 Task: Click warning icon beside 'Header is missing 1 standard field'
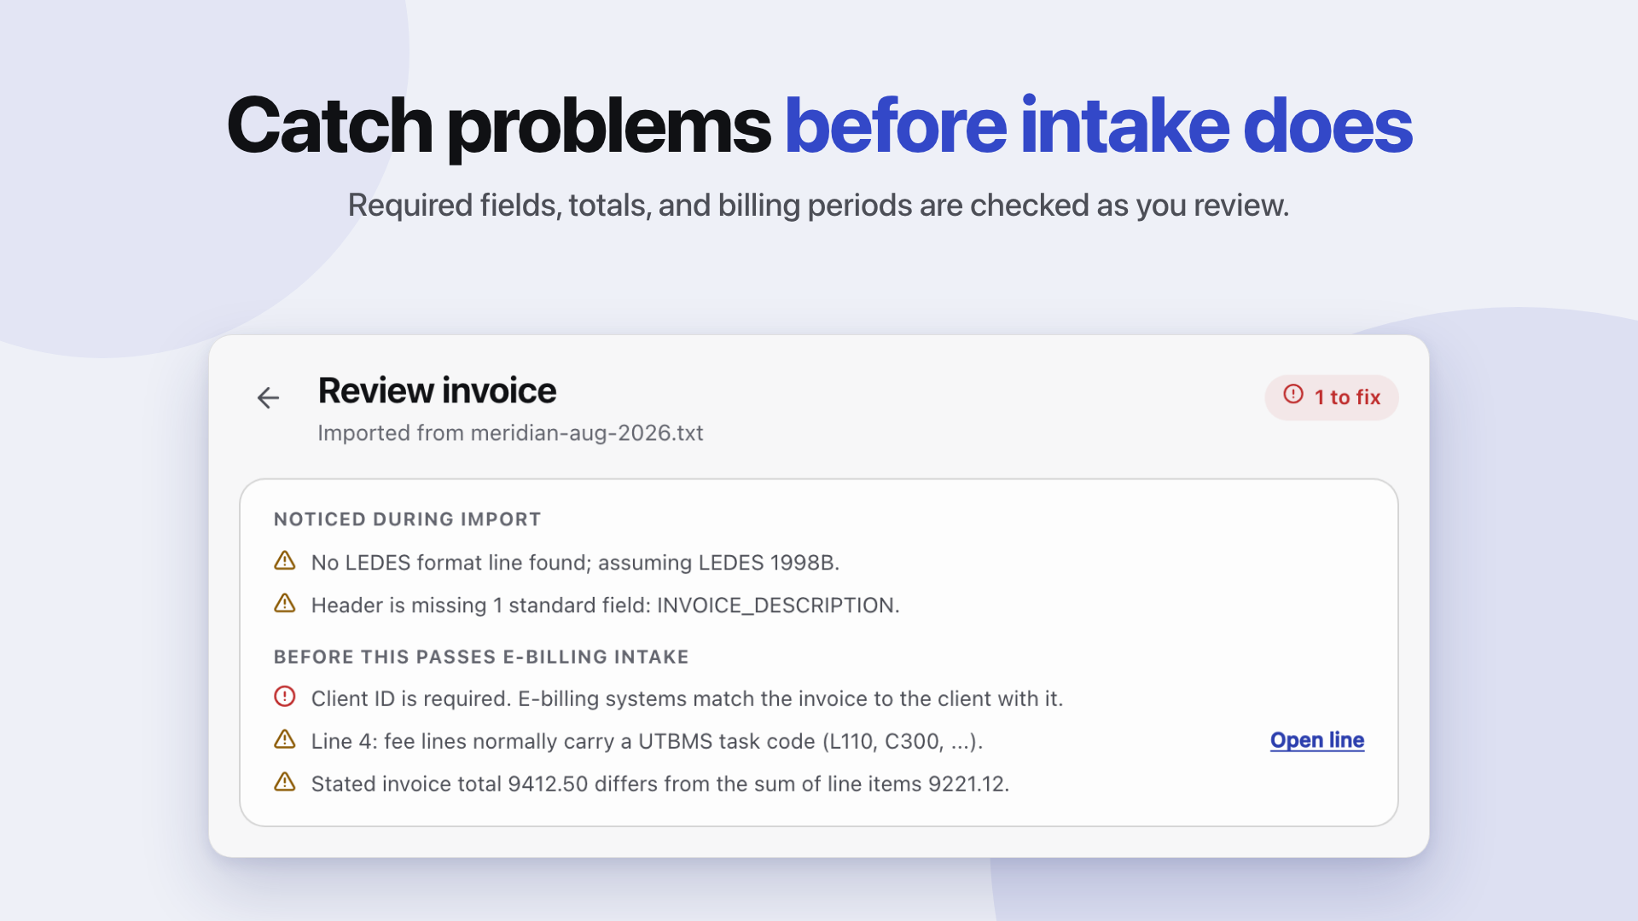[285, 604]
